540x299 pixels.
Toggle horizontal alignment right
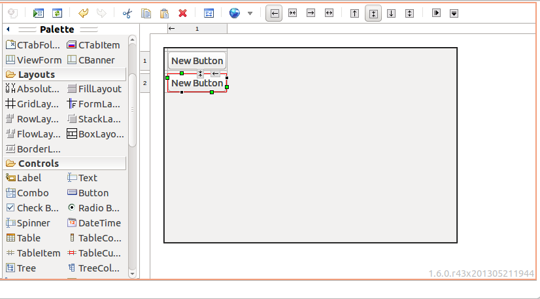tap(311, 14)
